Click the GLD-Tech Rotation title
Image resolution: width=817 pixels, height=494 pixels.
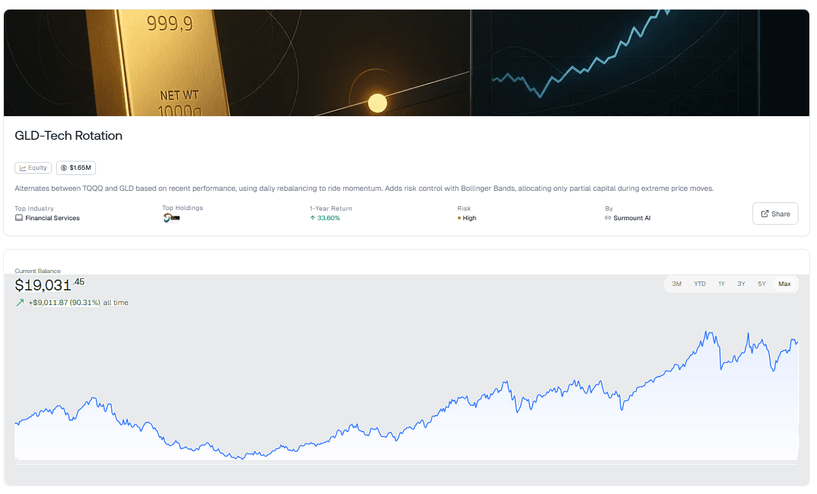(68, 135)
